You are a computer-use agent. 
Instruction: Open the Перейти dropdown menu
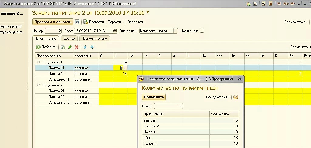(116, 22)
